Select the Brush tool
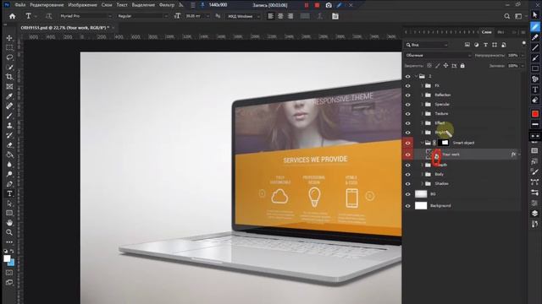Screen dimensions: 542x304 [9, 116]
